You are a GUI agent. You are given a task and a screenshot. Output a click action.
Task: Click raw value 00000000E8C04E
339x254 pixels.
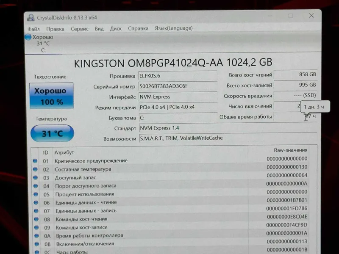pos(287,217)
